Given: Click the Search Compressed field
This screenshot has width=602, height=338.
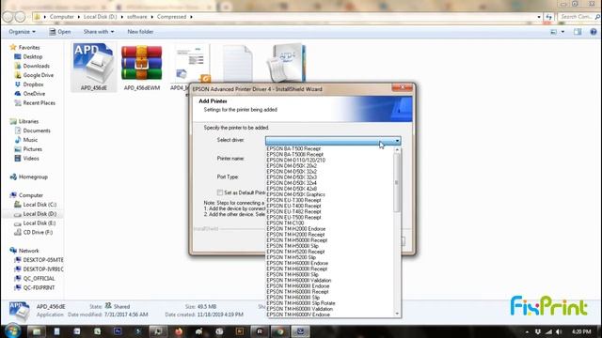Looking at the screenshot, I should pos(578,17).
